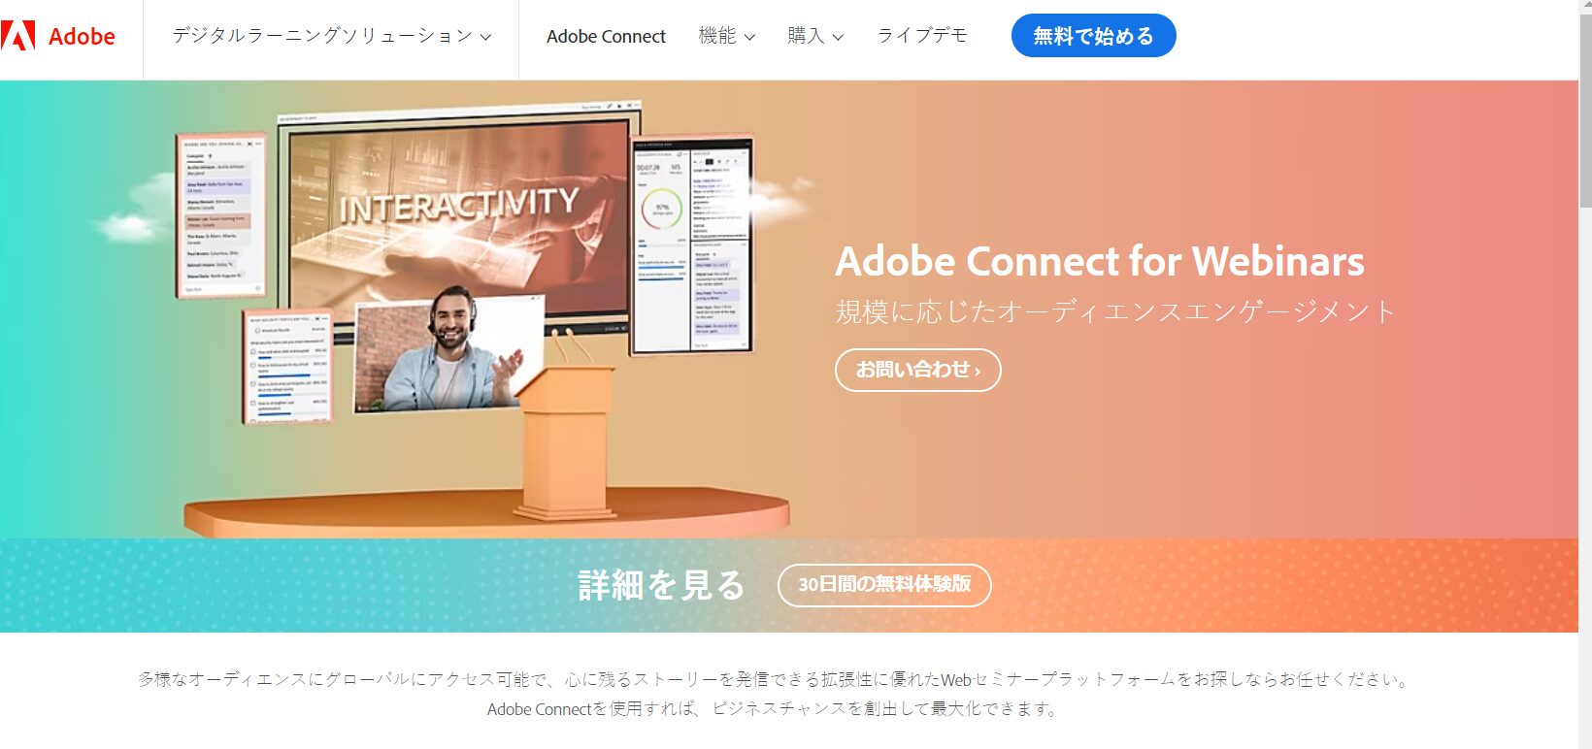Open the 購入 dropdown

[814, 36]
